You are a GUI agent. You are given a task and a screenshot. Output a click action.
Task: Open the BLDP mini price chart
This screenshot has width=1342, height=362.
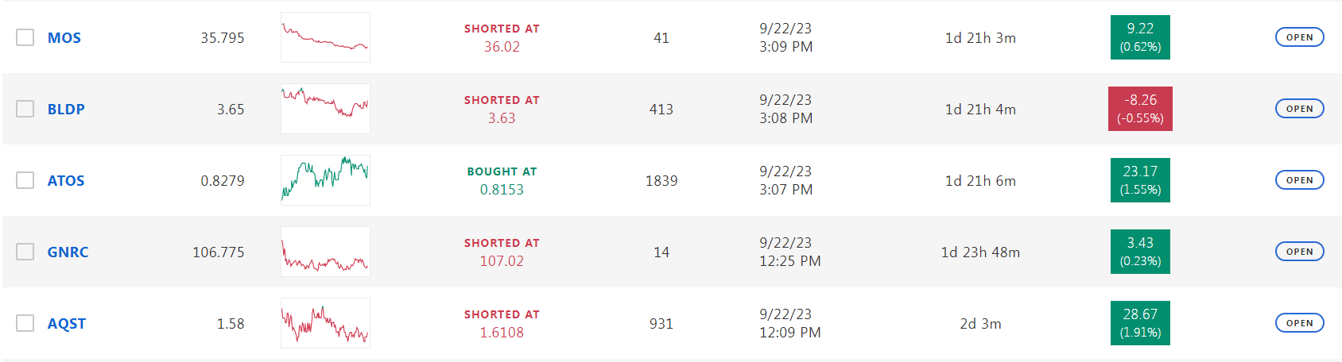tap(325, 109)
